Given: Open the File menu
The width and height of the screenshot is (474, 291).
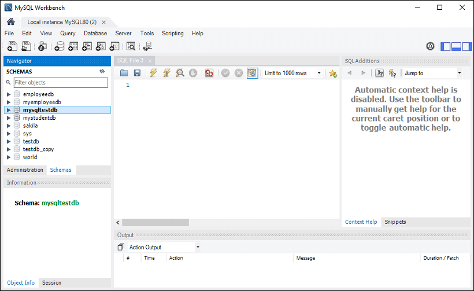Looking at the screenshot, I should pos(9,34).
